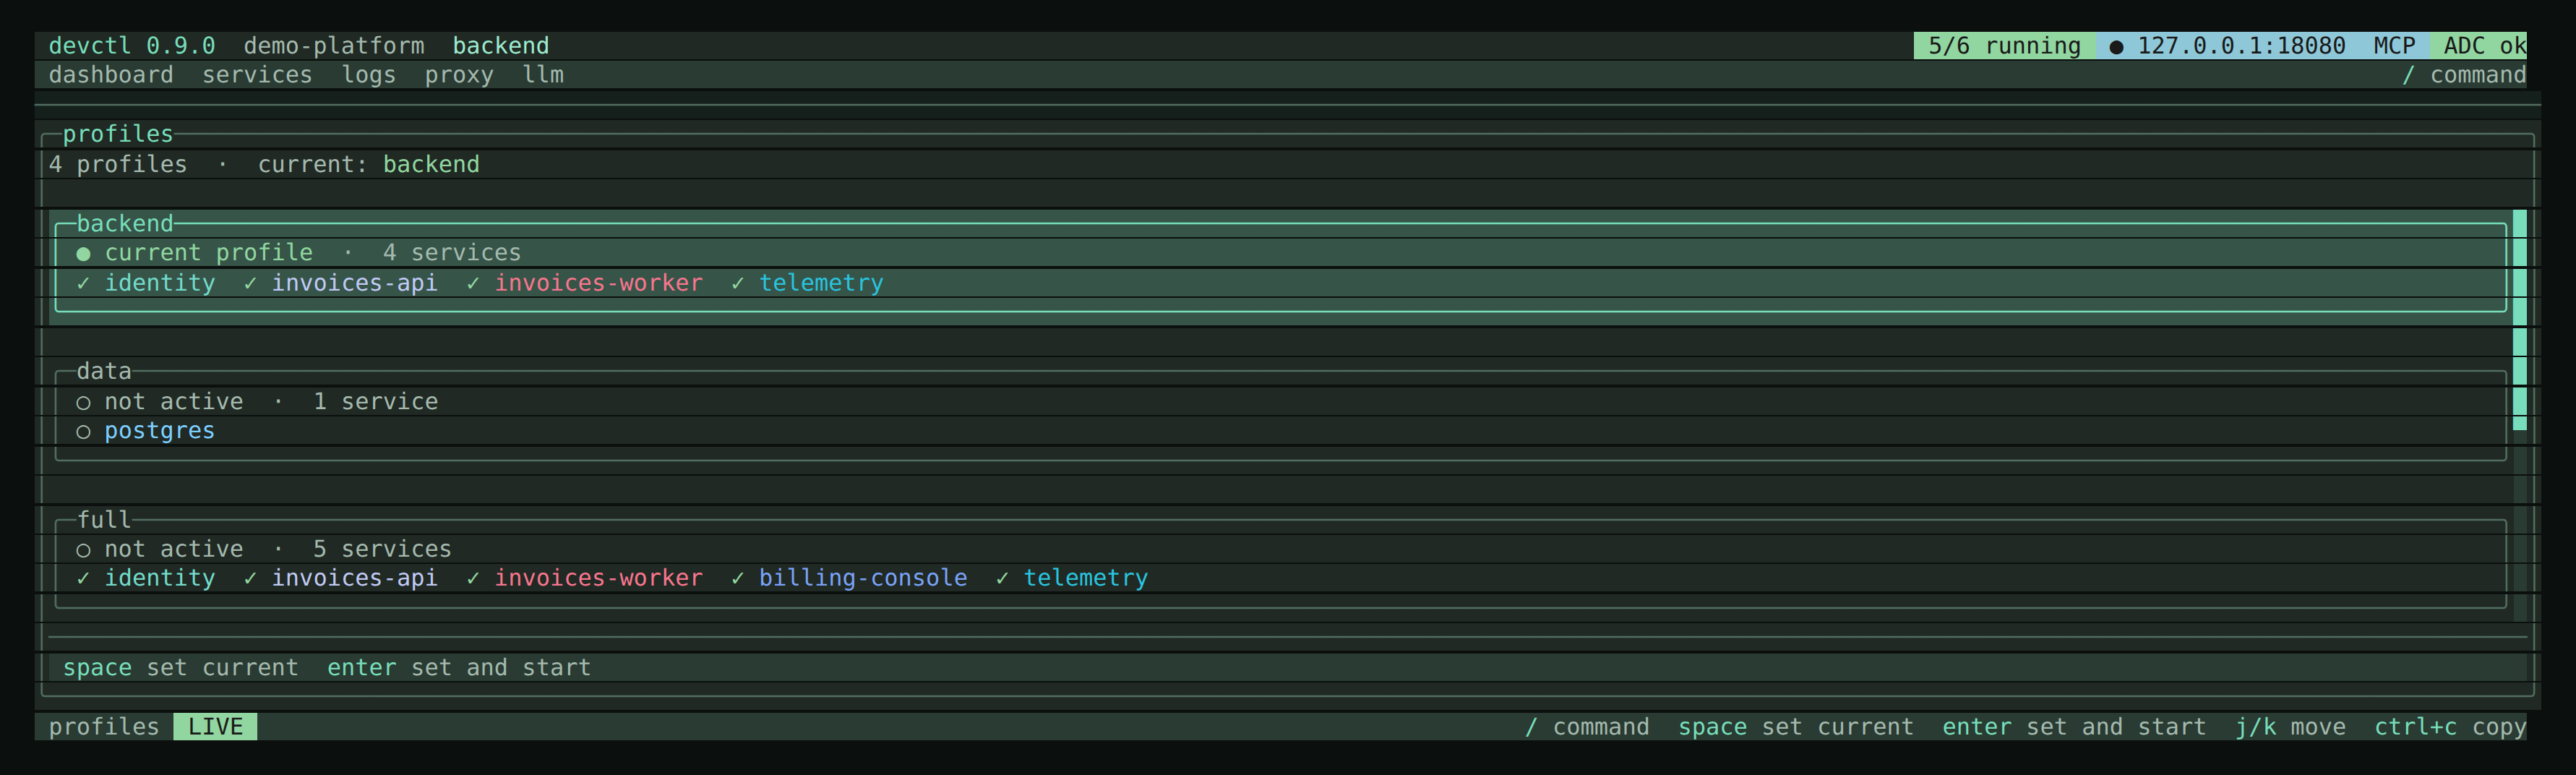Click the current profile filled dot indicator
Viewport: 2576px width, 775px height.
[x=83, y=254]
